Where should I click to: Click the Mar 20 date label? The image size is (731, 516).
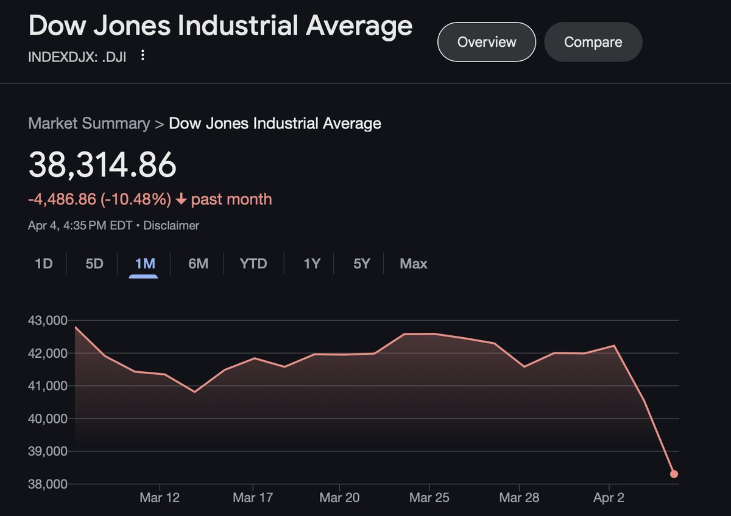339,498
